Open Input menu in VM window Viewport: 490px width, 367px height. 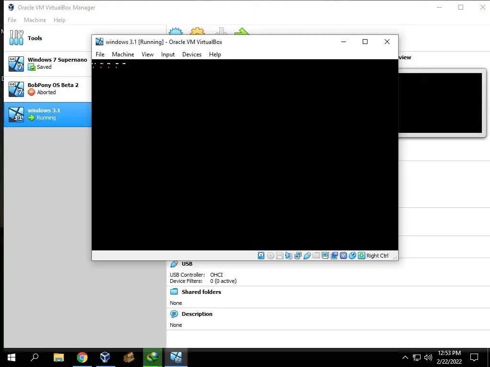click(x=168, y=54)
